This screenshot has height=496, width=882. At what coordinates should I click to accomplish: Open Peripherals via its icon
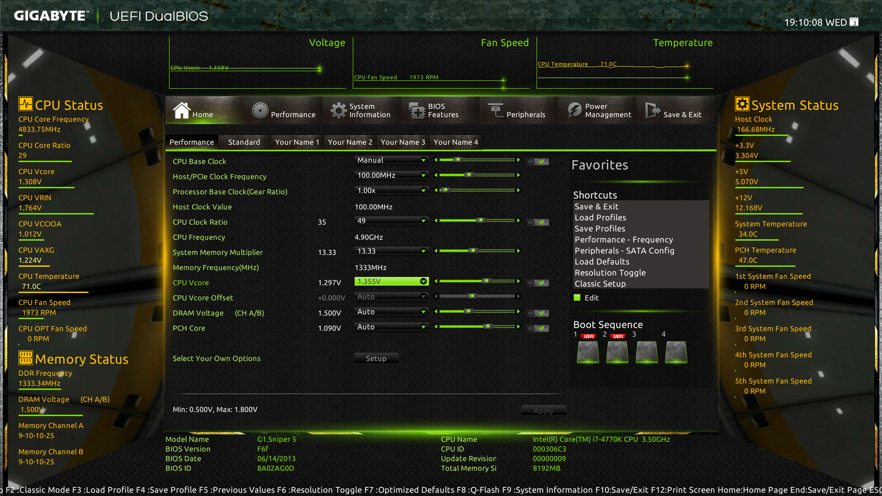point(496,111)
